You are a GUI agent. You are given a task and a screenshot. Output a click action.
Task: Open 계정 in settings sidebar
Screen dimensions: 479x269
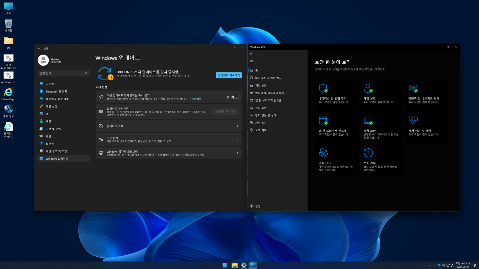[64, 121]
